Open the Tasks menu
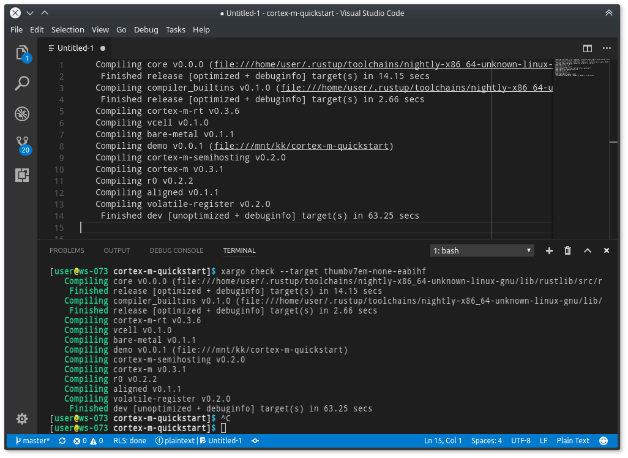Screen dimensions: 628x458 pyautogui.click(x=176, y=29)
